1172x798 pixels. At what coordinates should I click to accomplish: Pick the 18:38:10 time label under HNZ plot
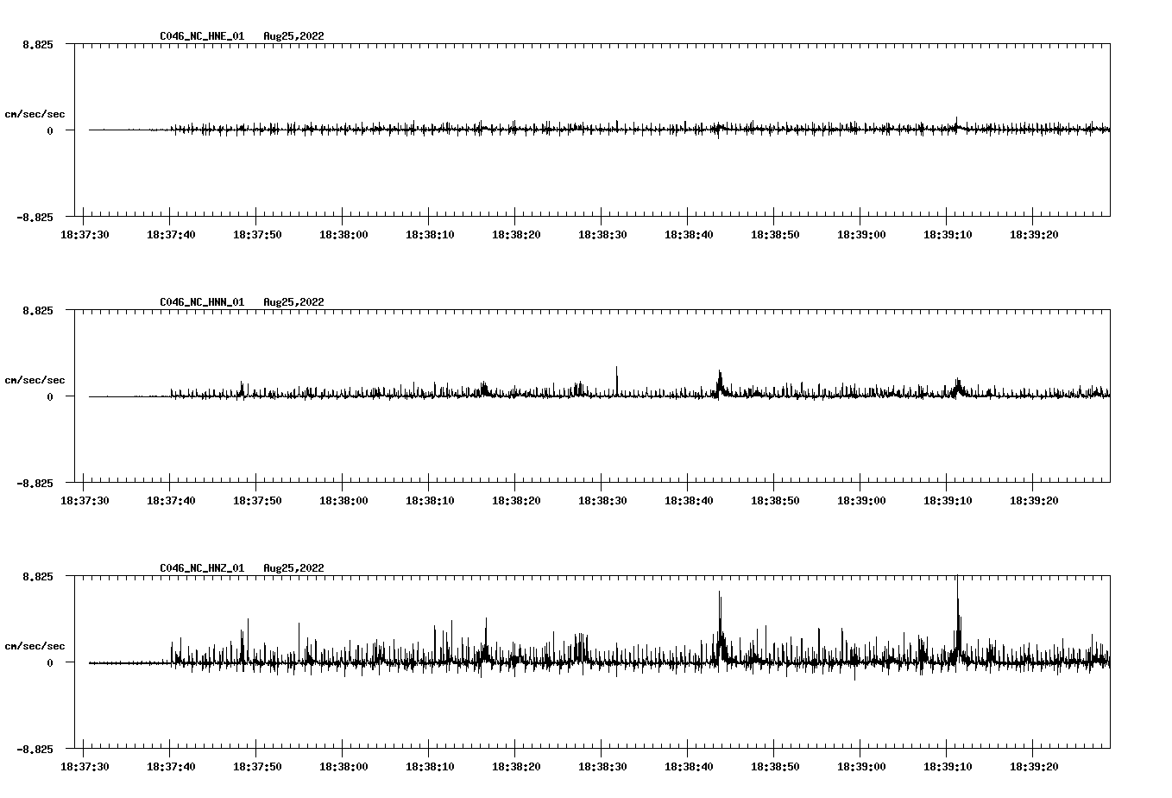pos(430,766)
